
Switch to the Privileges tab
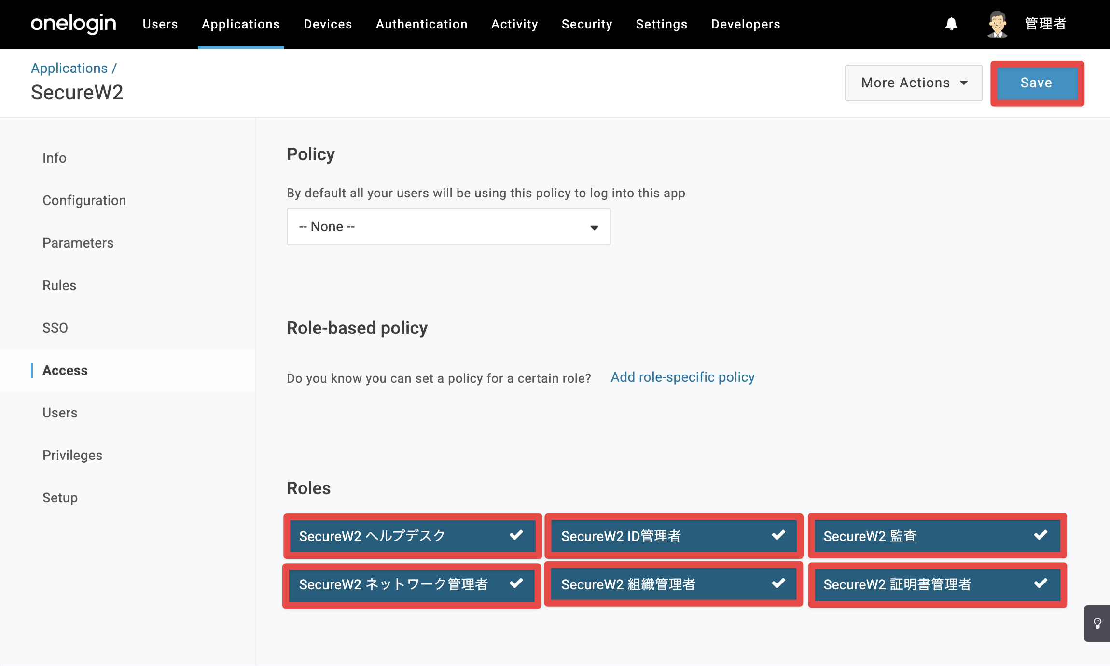coord(72,455)
